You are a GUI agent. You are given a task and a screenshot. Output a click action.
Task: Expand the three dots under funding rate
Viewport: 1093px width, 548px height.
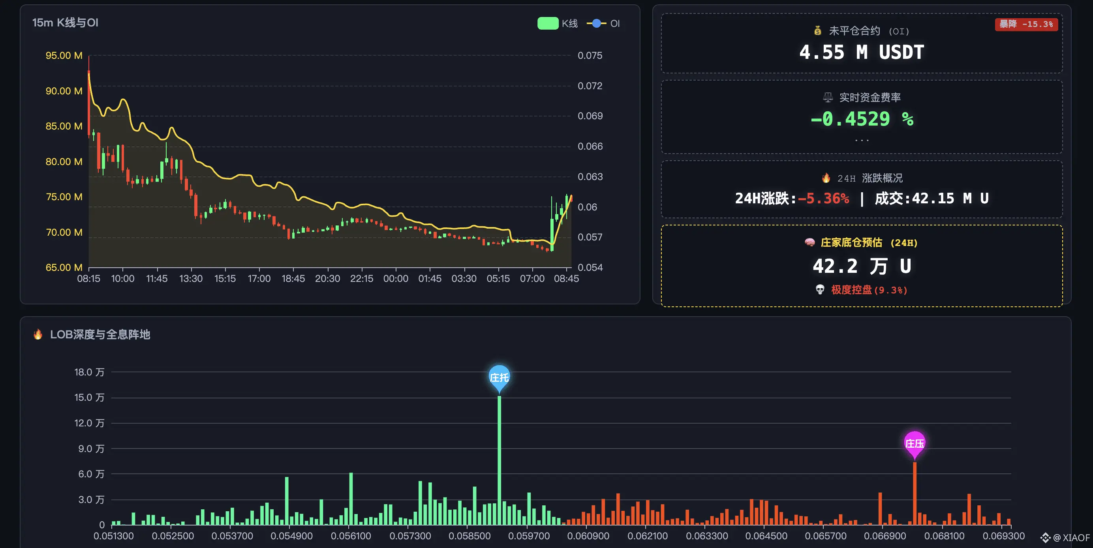862,140
